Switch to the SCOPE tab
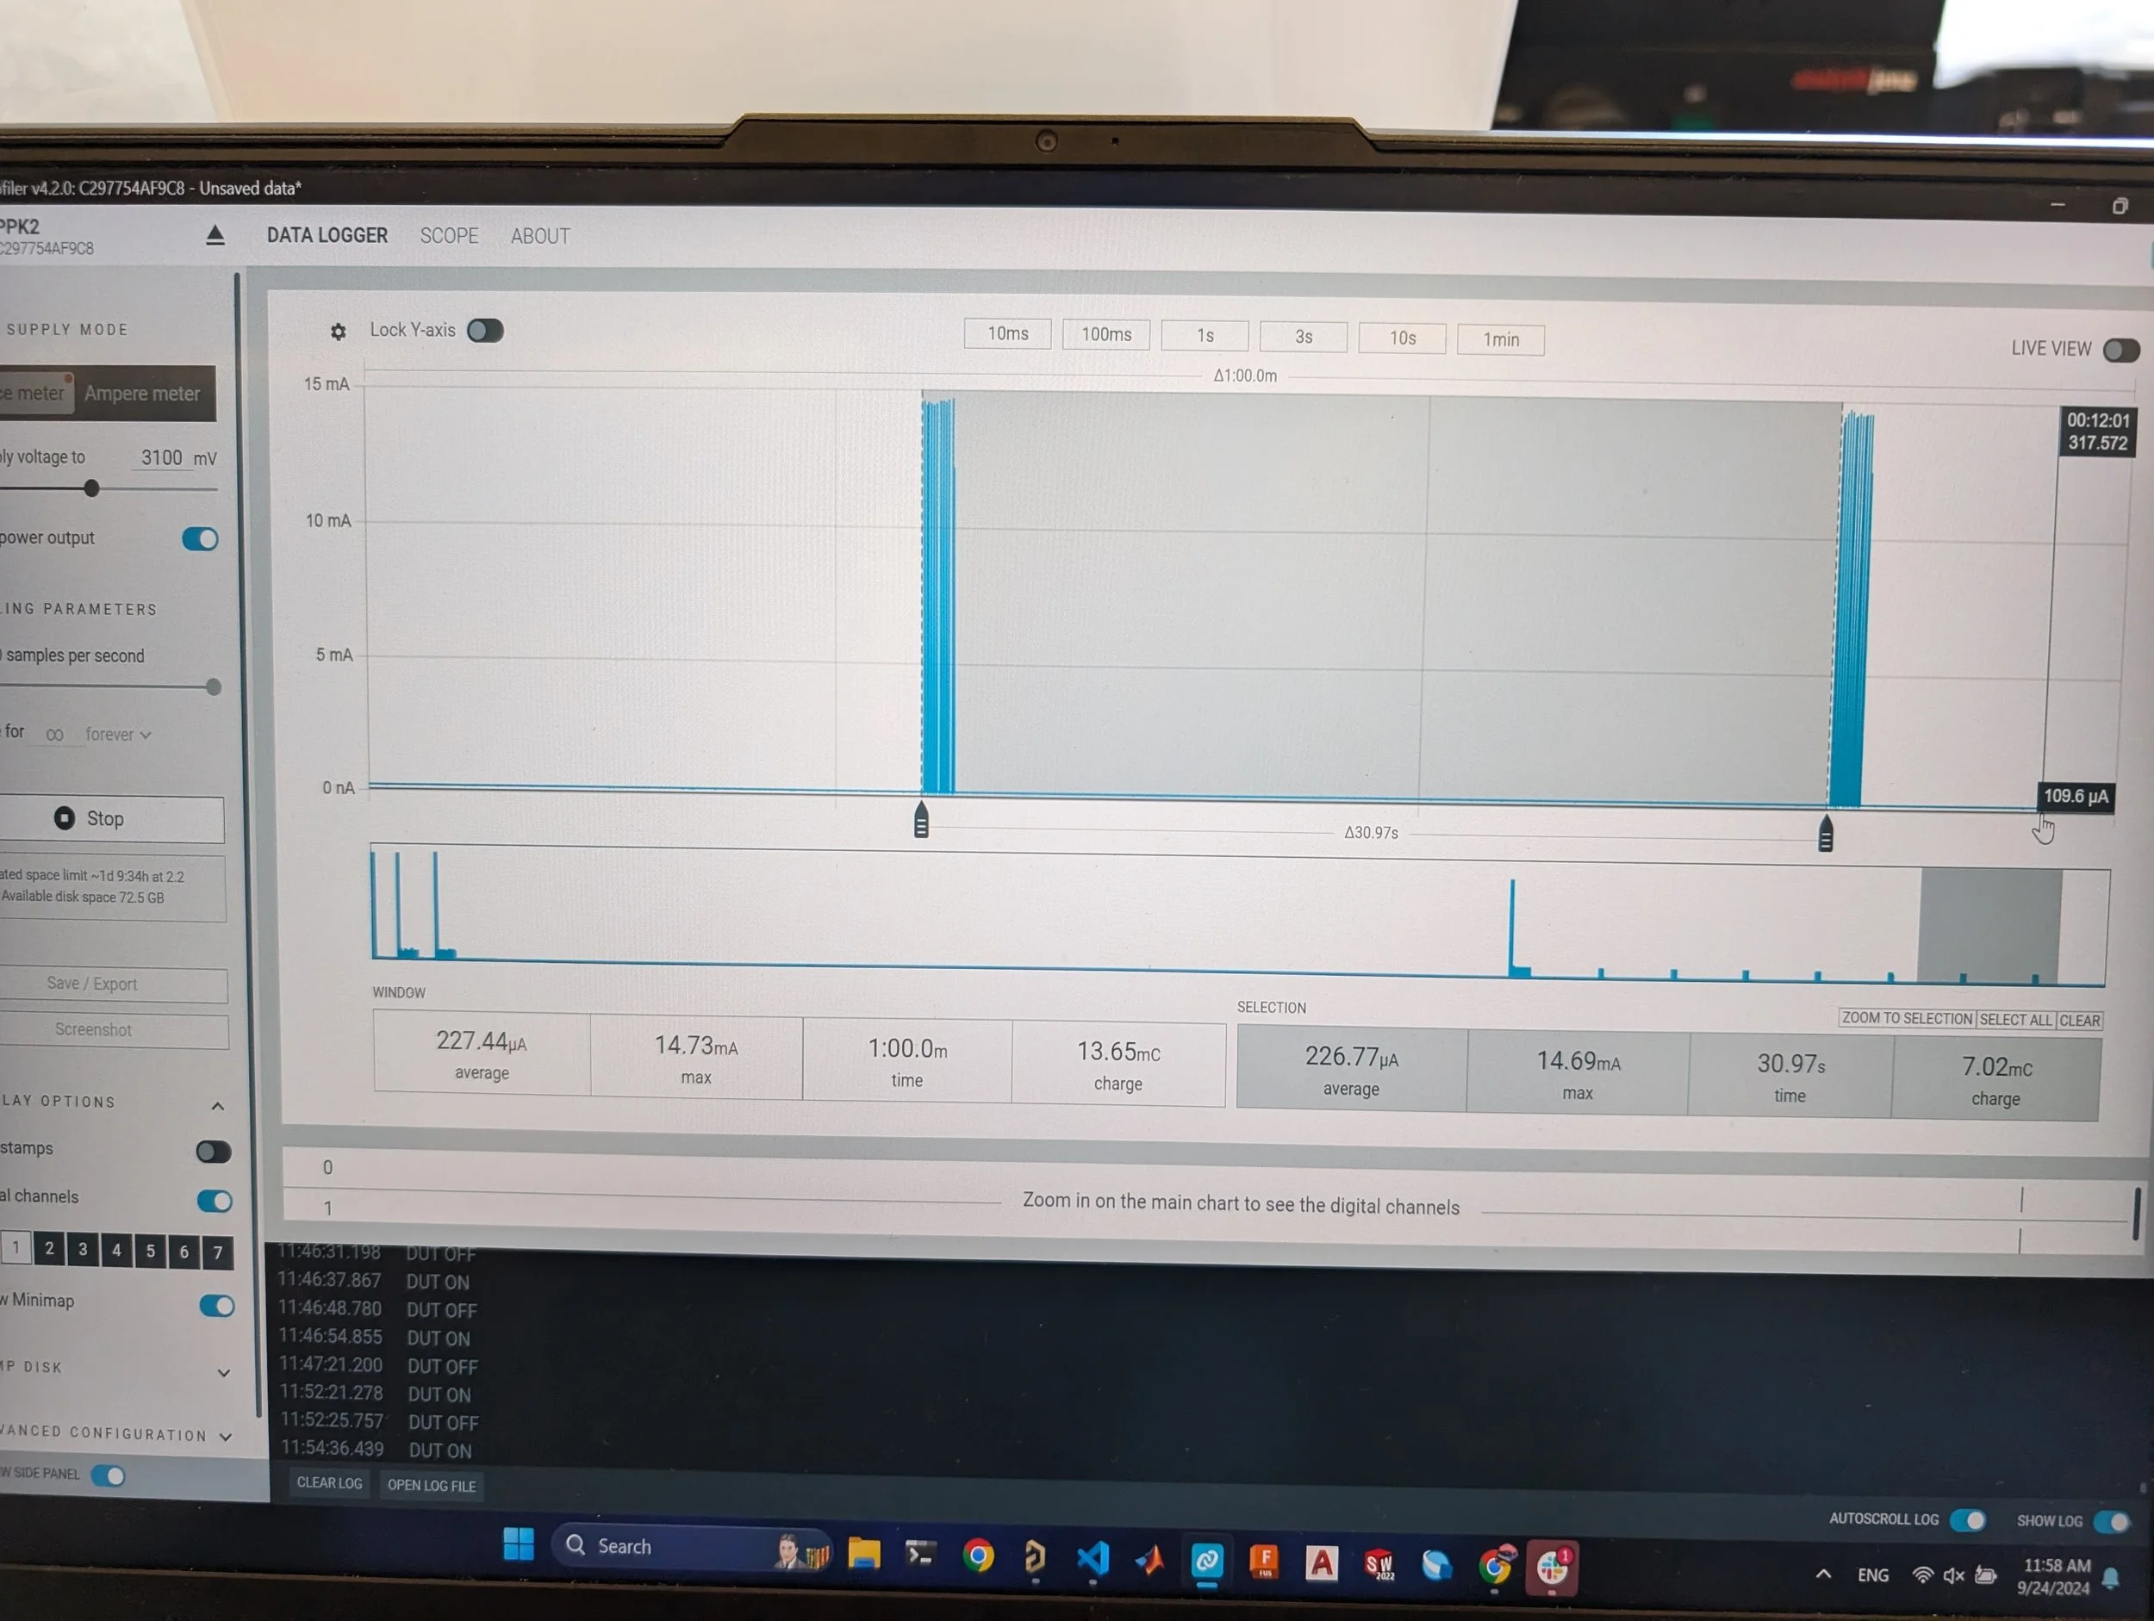The image size is (2154, 1621). pos(449,236)
